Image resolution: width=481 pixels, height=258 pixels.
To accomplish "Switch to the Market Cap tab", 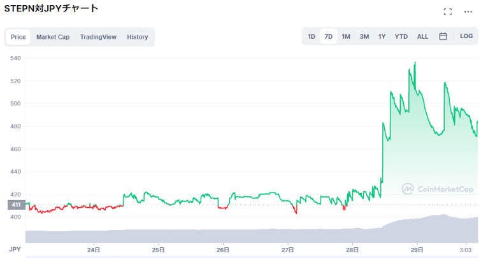I will [53, 37].
